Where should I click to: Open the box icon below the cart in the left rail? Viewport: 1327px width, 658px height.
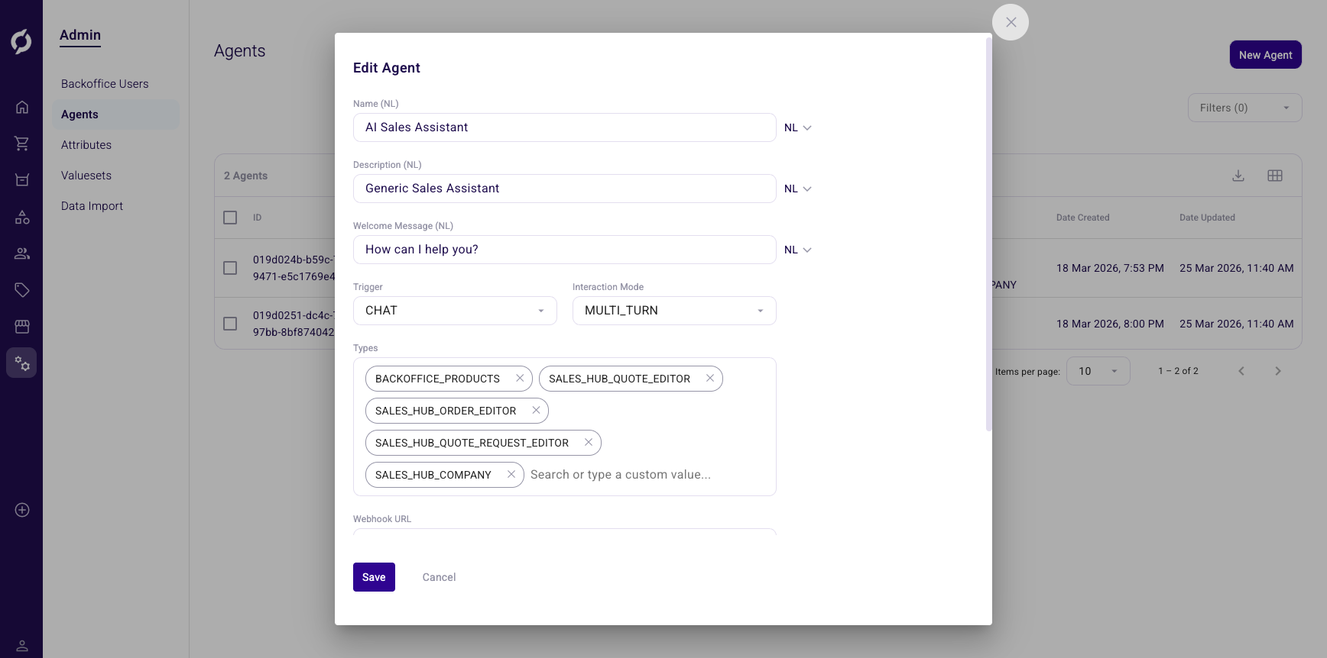22,180
